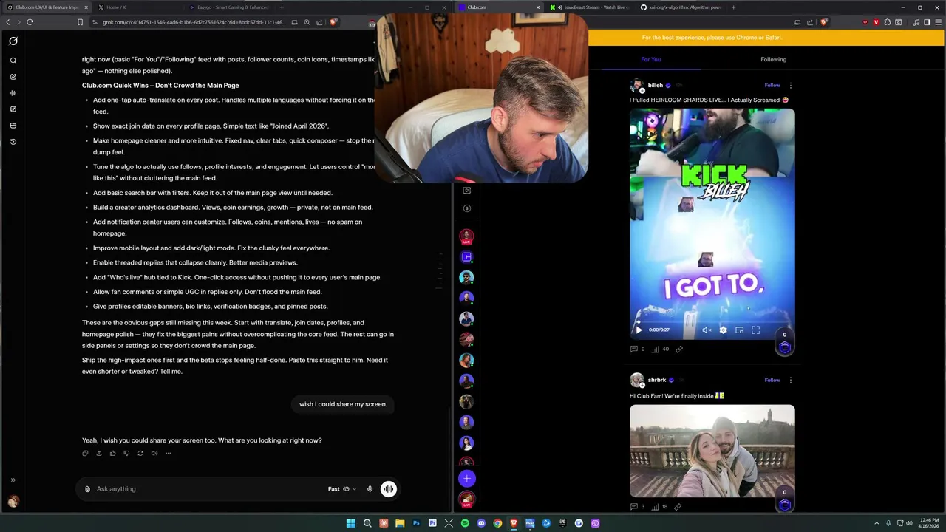Open billeh's profile name
This screenshot has width=946, height=532.
pos(655,85)
